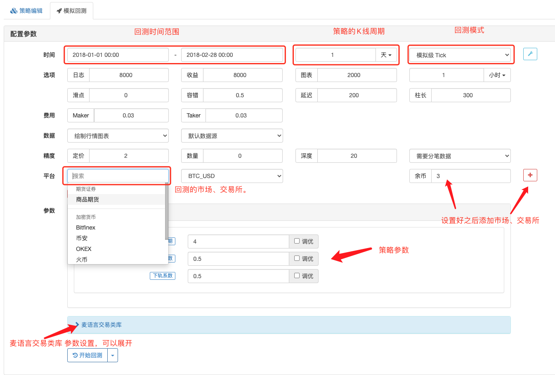Image resolution: width=555 pixels, height=375 pixels.
Task: Select OKEX from the platform list
Action: pyautogui.click(x=84, y=249)
